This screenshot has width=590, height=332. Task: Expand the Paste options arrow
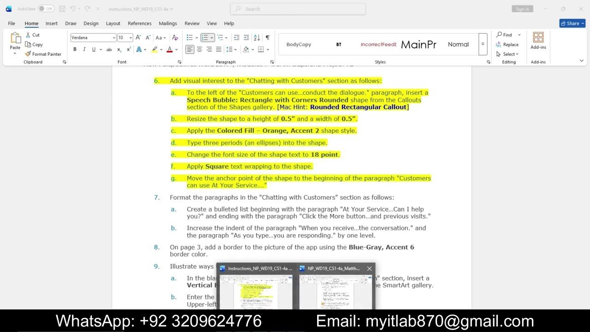[x=15, y=53]
